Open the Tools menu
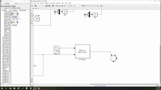This screenshot has height=90, width=161. [x=66, y=3]
